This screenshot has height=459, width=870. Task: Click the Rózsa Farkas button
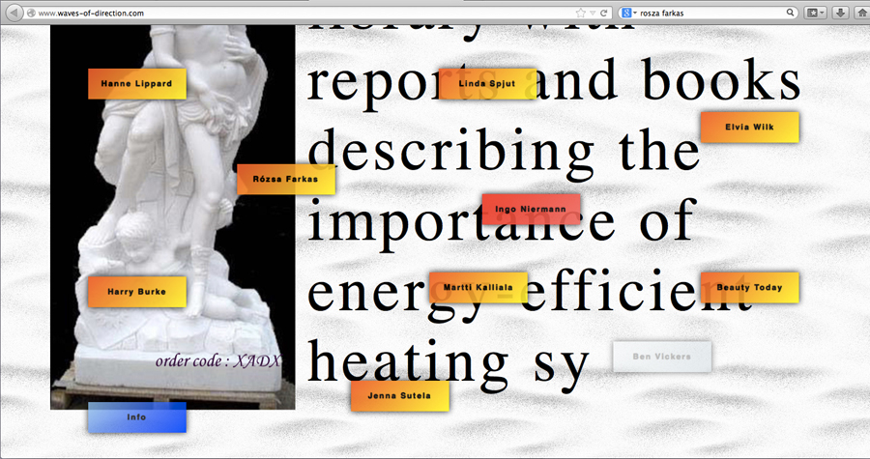pyautogui.click(x=285, y=179)
